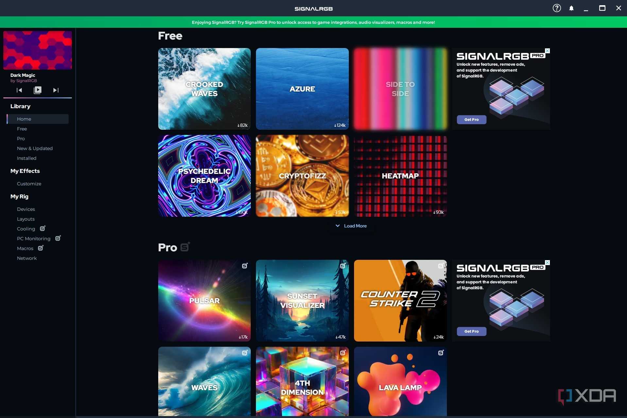This screenshot has height=418, width=627.
Task: Toggle play on Dark Magic effect
Action: (38, 90)
